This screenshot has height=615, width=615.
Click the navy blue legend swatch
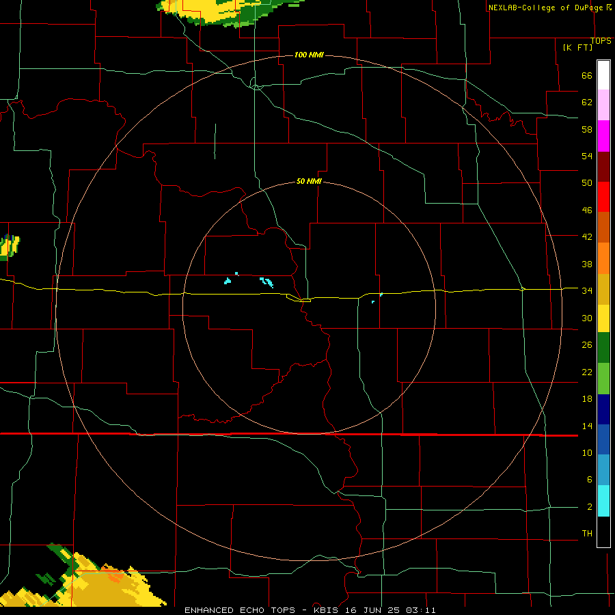(603, 409)
